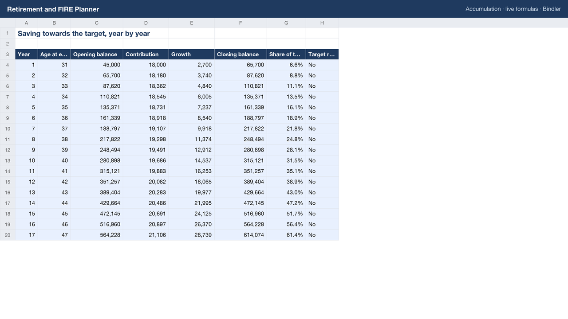Select share cell 61.4%
Image resolution: width=568 pixels, height=319 pixels.
(286, 235)
